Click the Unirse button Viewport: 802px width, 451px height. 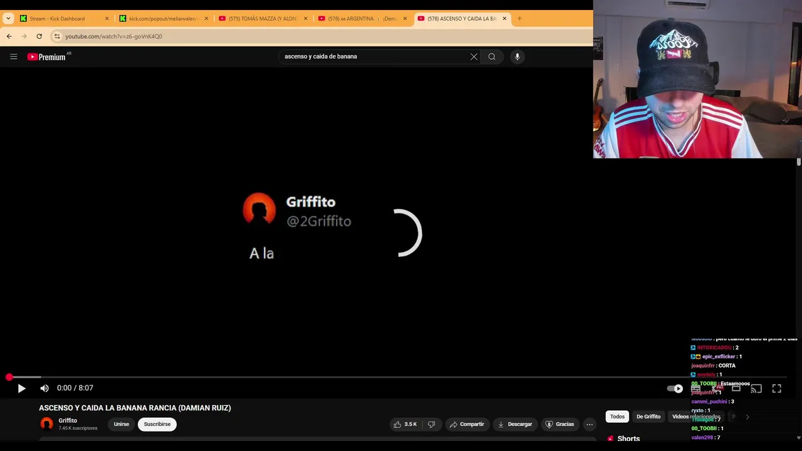[x=122, y=424]
